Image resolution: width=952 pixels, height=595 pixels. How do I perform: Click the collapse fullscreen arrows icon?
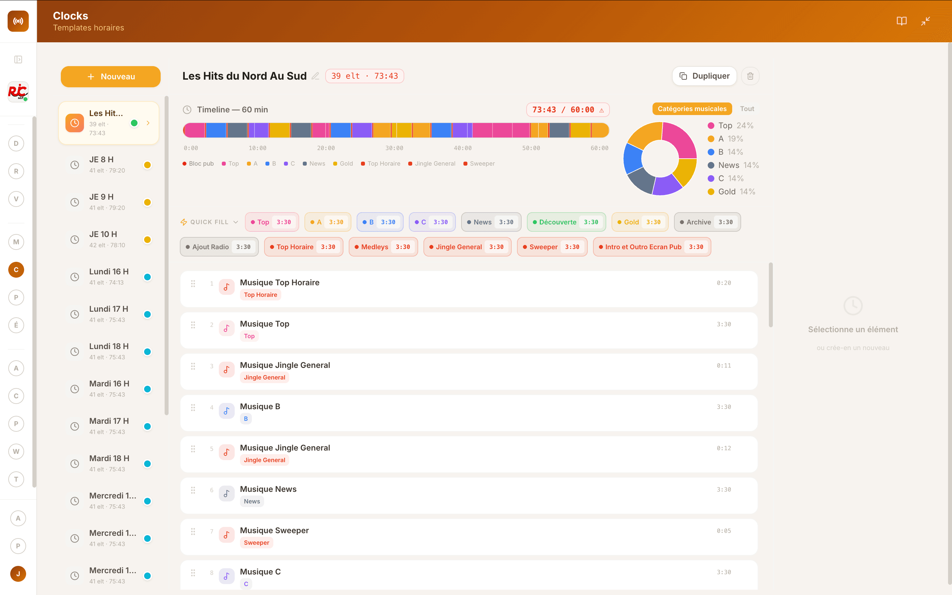tap(926, 21)
